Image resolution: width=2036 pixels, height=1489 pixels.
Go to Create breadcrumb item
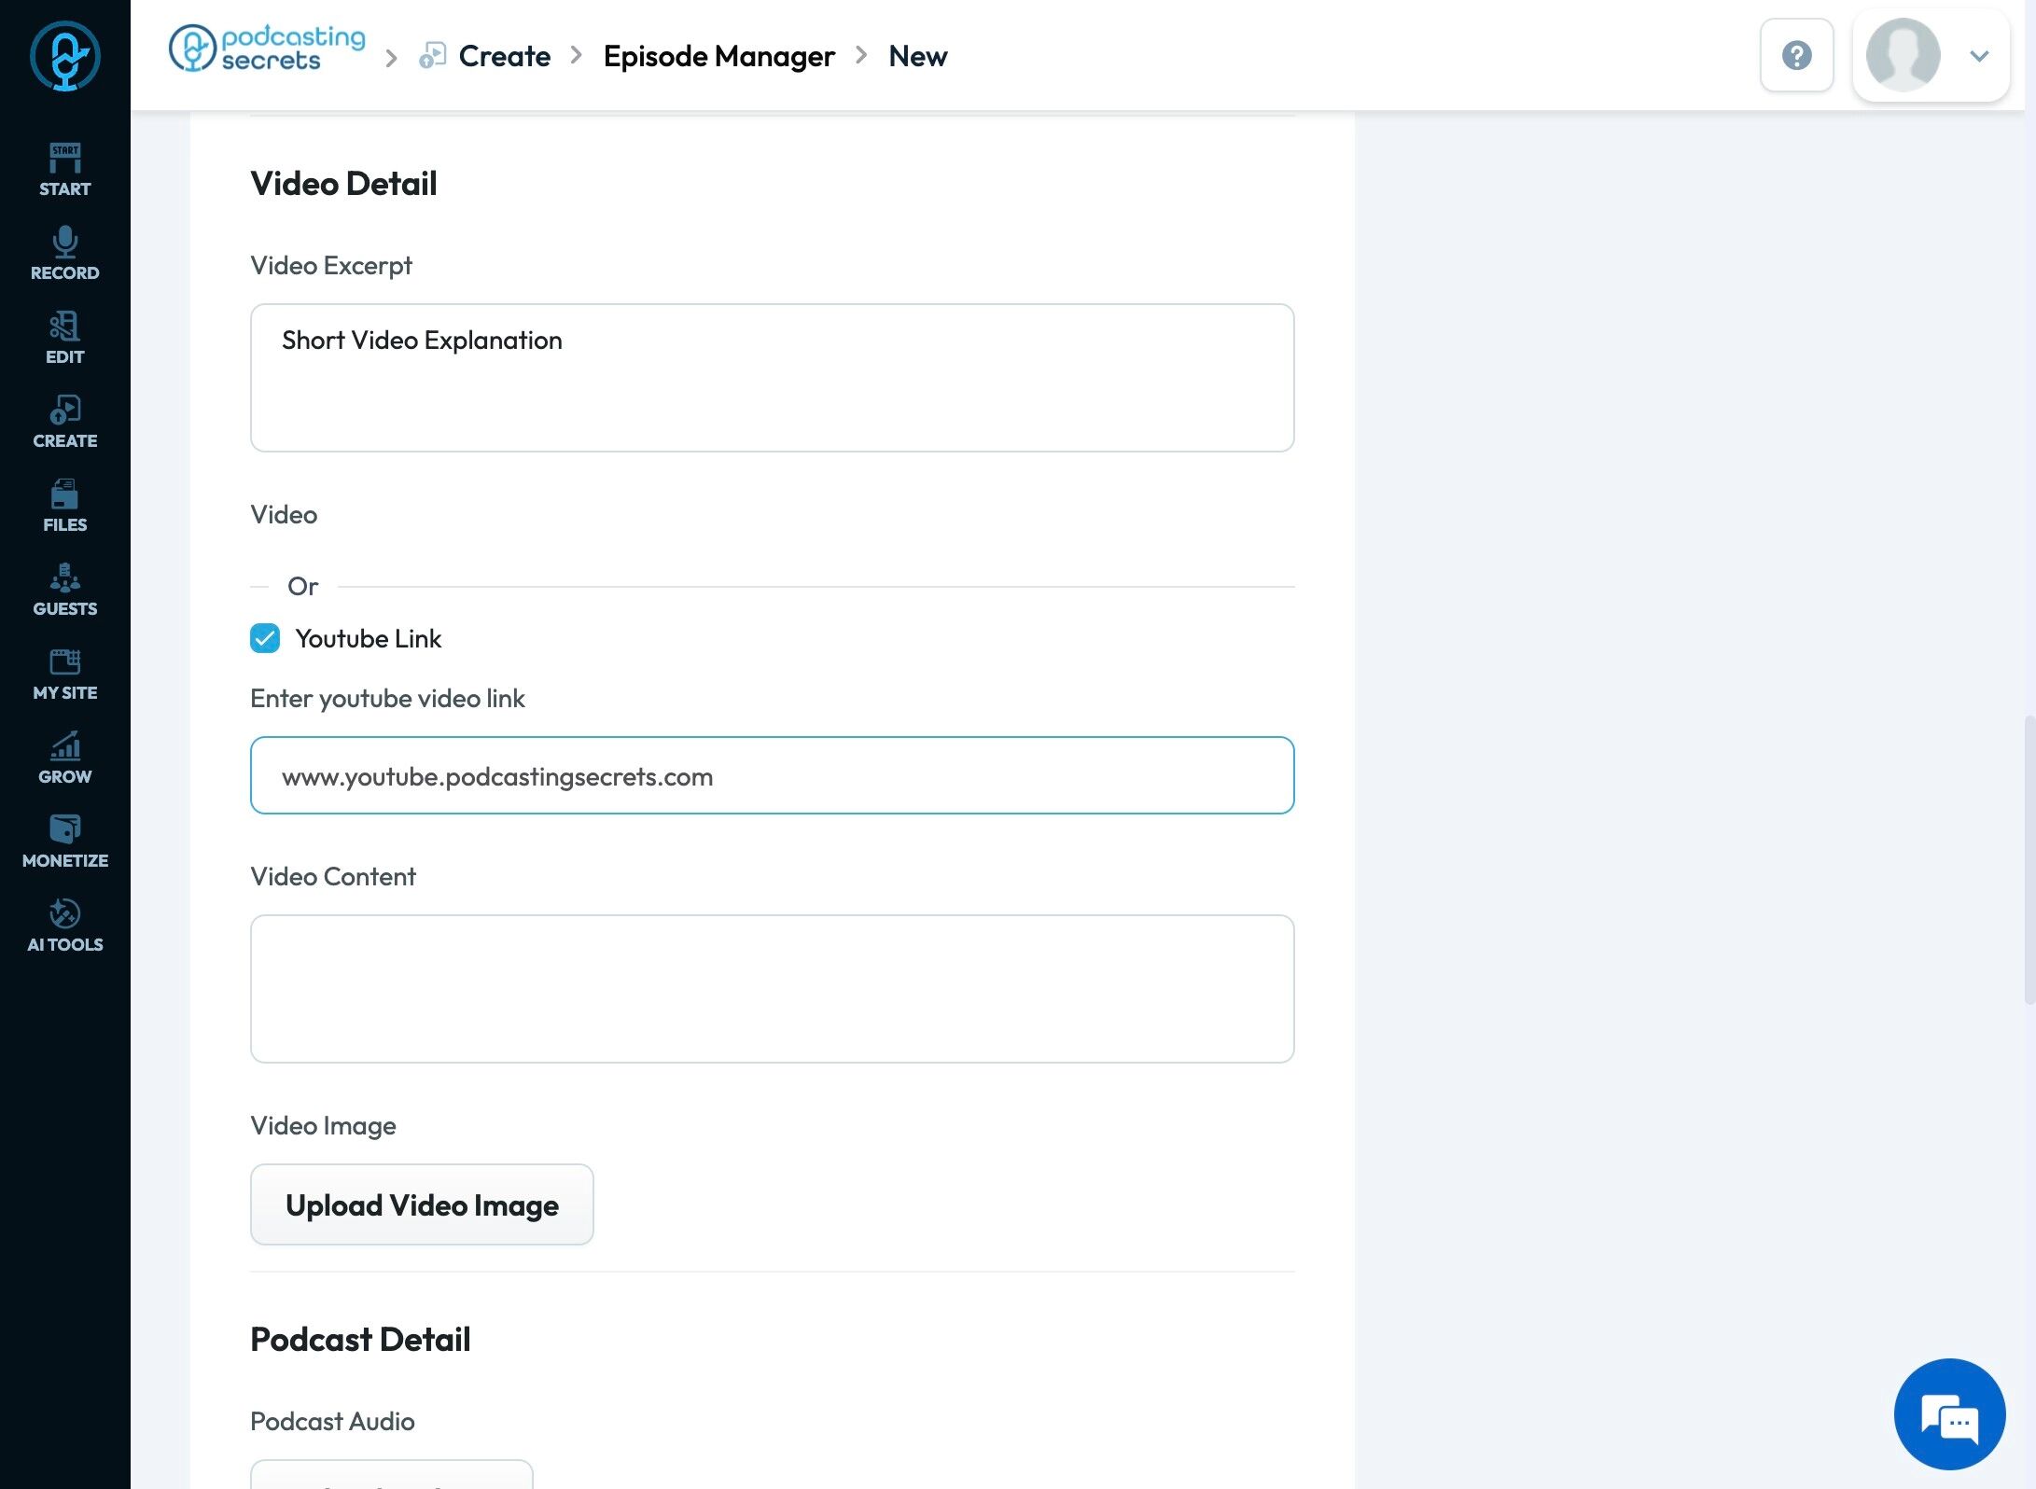504,56
